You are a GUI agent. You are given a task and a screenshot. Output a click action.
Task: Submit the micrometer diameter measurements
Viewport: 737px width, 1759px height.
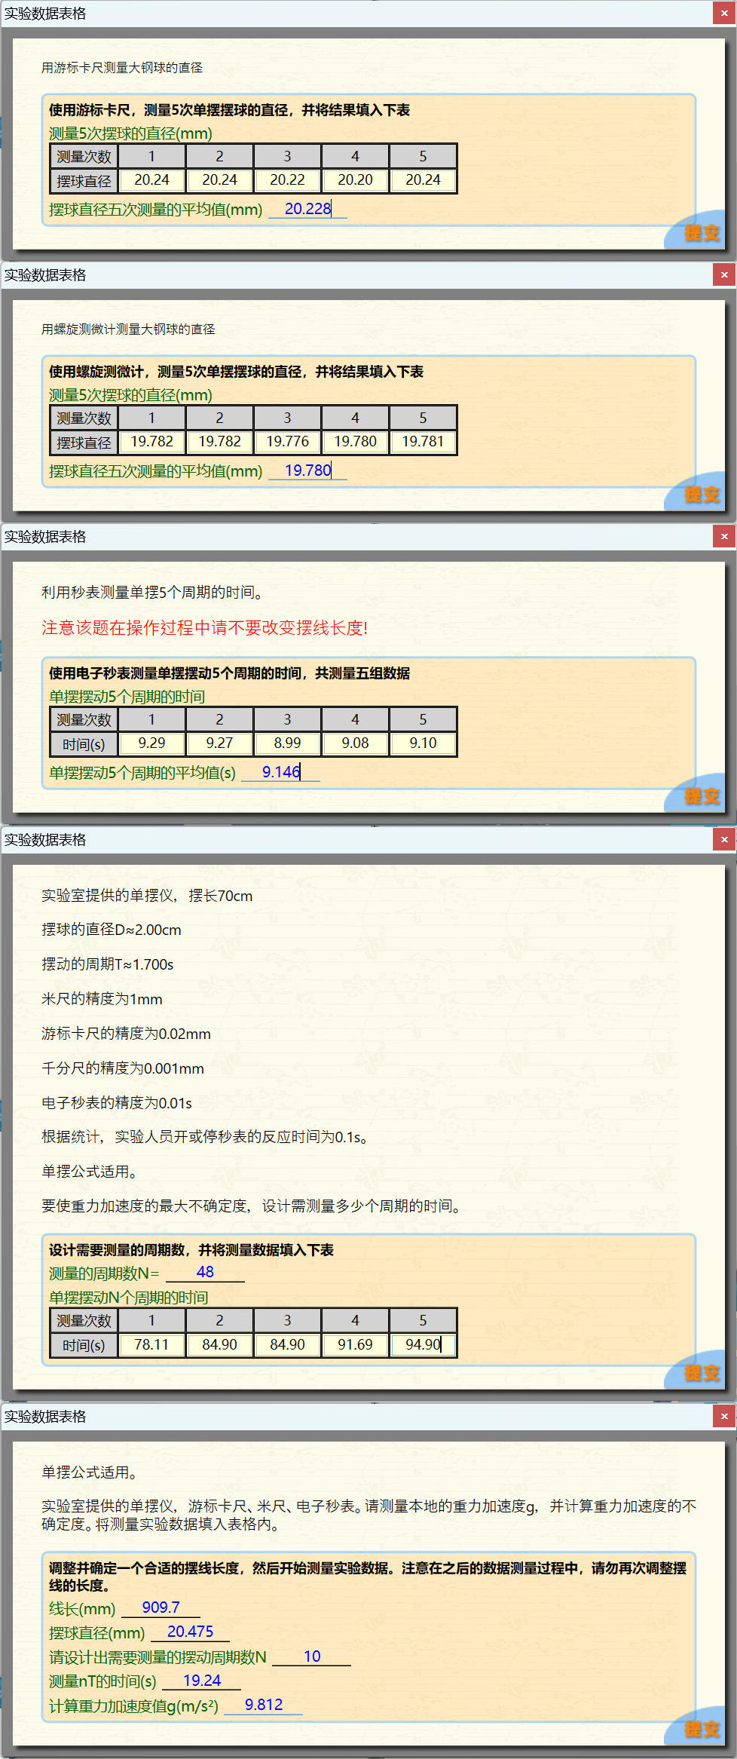click(702, 495)
